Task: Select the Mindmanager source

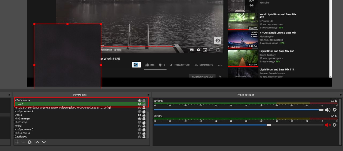Action: coord(80,118)
